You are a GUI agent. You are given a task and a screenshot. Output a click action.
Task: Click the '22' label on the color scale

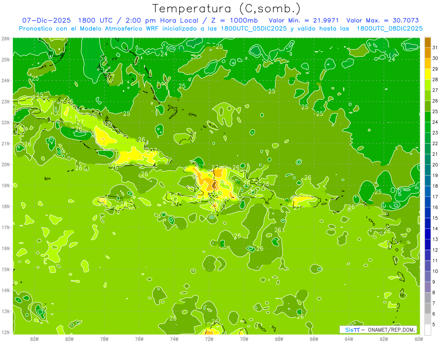[x=435, y=143]
